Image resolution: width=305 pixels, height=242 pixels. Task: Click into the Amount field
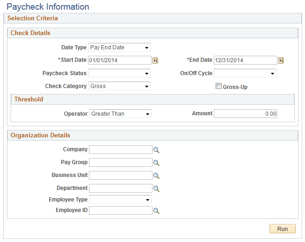coord(246,113)
